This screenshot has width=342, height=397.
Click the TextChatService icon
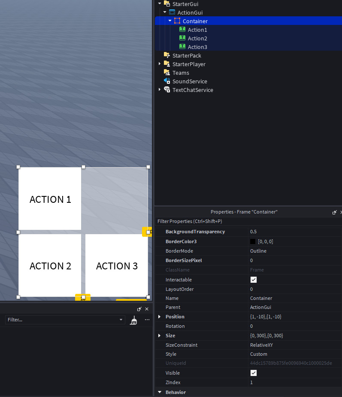pos(166,90)
